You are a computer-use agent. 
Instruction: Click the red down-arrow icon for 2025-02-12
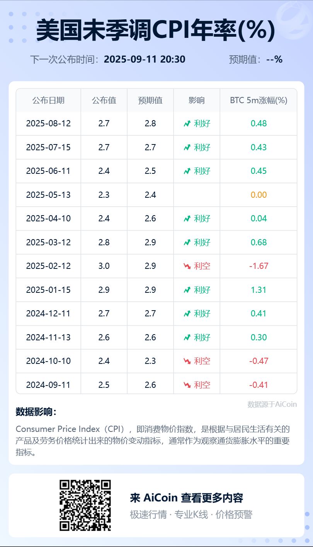coord(187,266)
